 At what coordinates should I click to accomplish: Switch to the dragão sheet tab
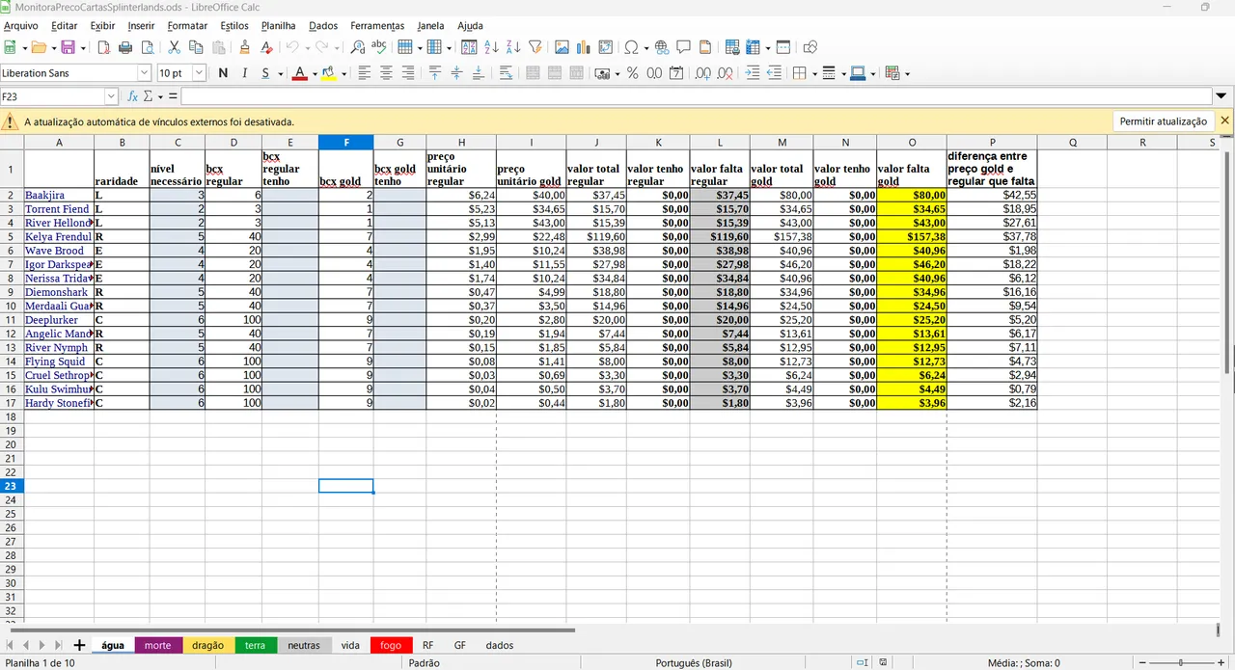click(207, 645)
